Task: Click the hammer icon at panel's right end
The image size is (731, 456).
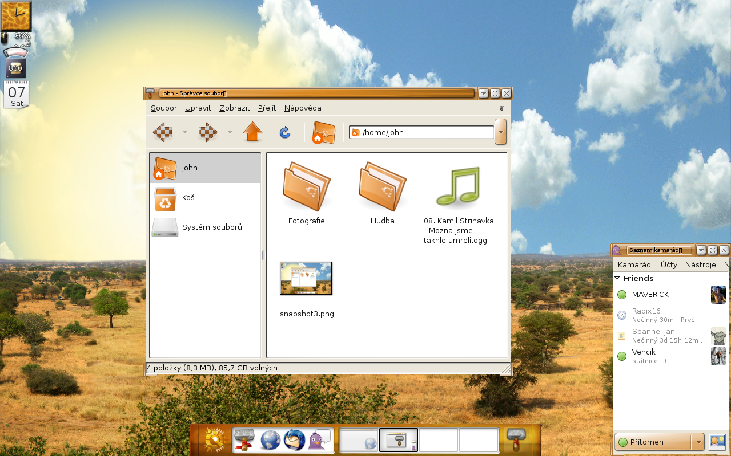Action: click(x=516, y=441)
